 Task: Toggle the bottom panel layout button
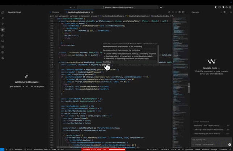220,7
